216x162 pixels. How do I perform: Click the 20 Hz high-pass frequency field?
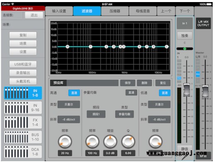[x=65, y=153]
